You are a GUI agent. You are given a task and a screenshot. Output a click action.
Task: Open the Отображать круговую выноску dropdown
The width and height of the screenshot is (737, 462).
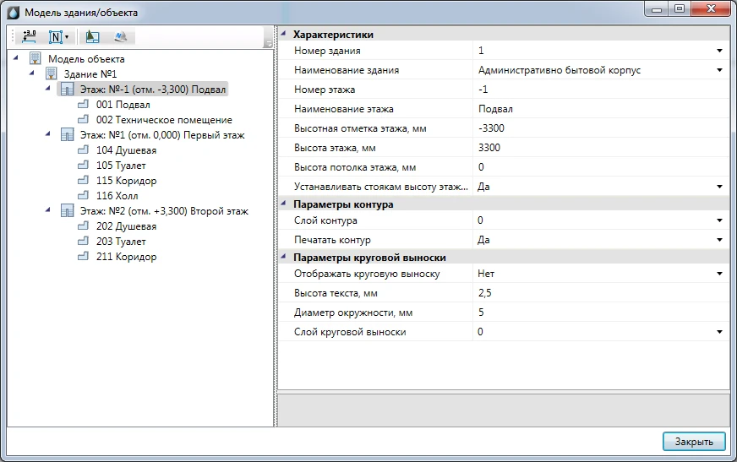(x=719, y=274)
